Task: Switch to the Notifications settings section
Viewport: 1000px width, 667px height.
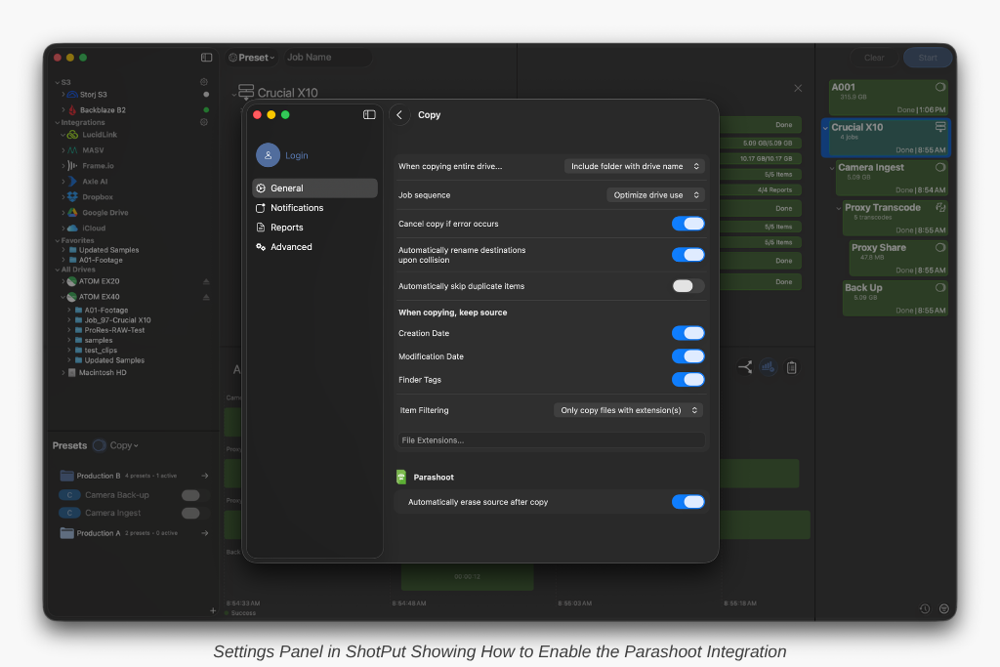Action: pyautogui.click(x=297, y=208)
